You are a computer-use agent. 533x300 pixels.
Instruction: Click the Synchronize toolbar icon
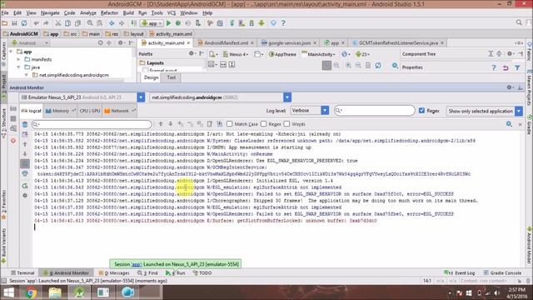24,23
